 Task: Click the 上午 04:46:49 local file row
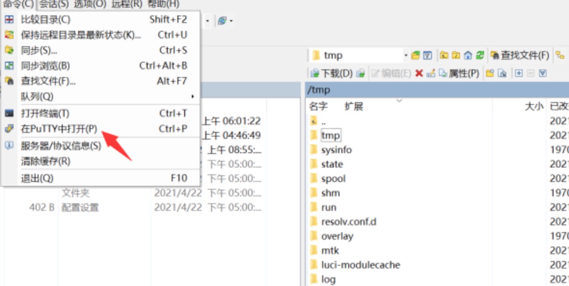[231, 135]
